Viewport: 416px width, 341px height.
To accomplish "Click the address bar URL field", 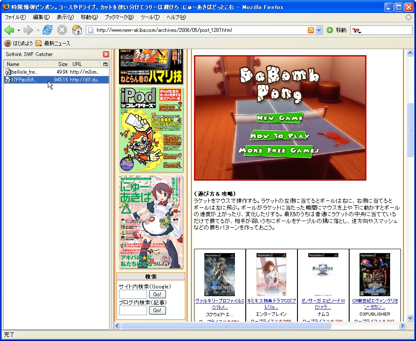I will click(x=200, y=30).
